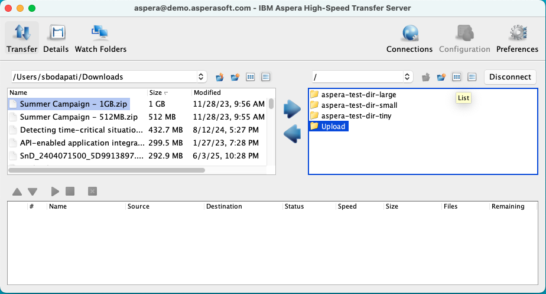546x294 pixels.
Task: Sort local files by Size column
Action: click(169, 93)
